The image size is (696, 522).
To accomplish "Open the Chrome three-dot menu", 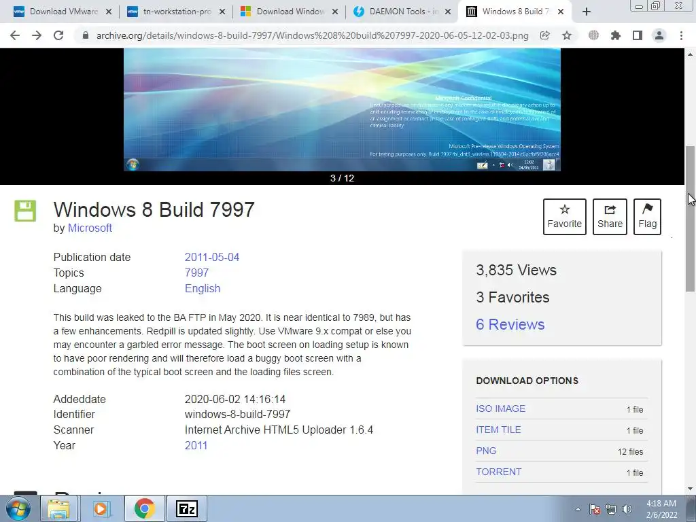I will pyautogui.click(x=681, y=35).
